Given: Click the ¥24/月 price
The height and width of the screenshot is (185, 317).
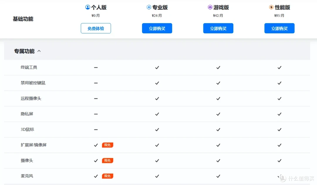Looking at the screenshot, I should click(157, 16).
